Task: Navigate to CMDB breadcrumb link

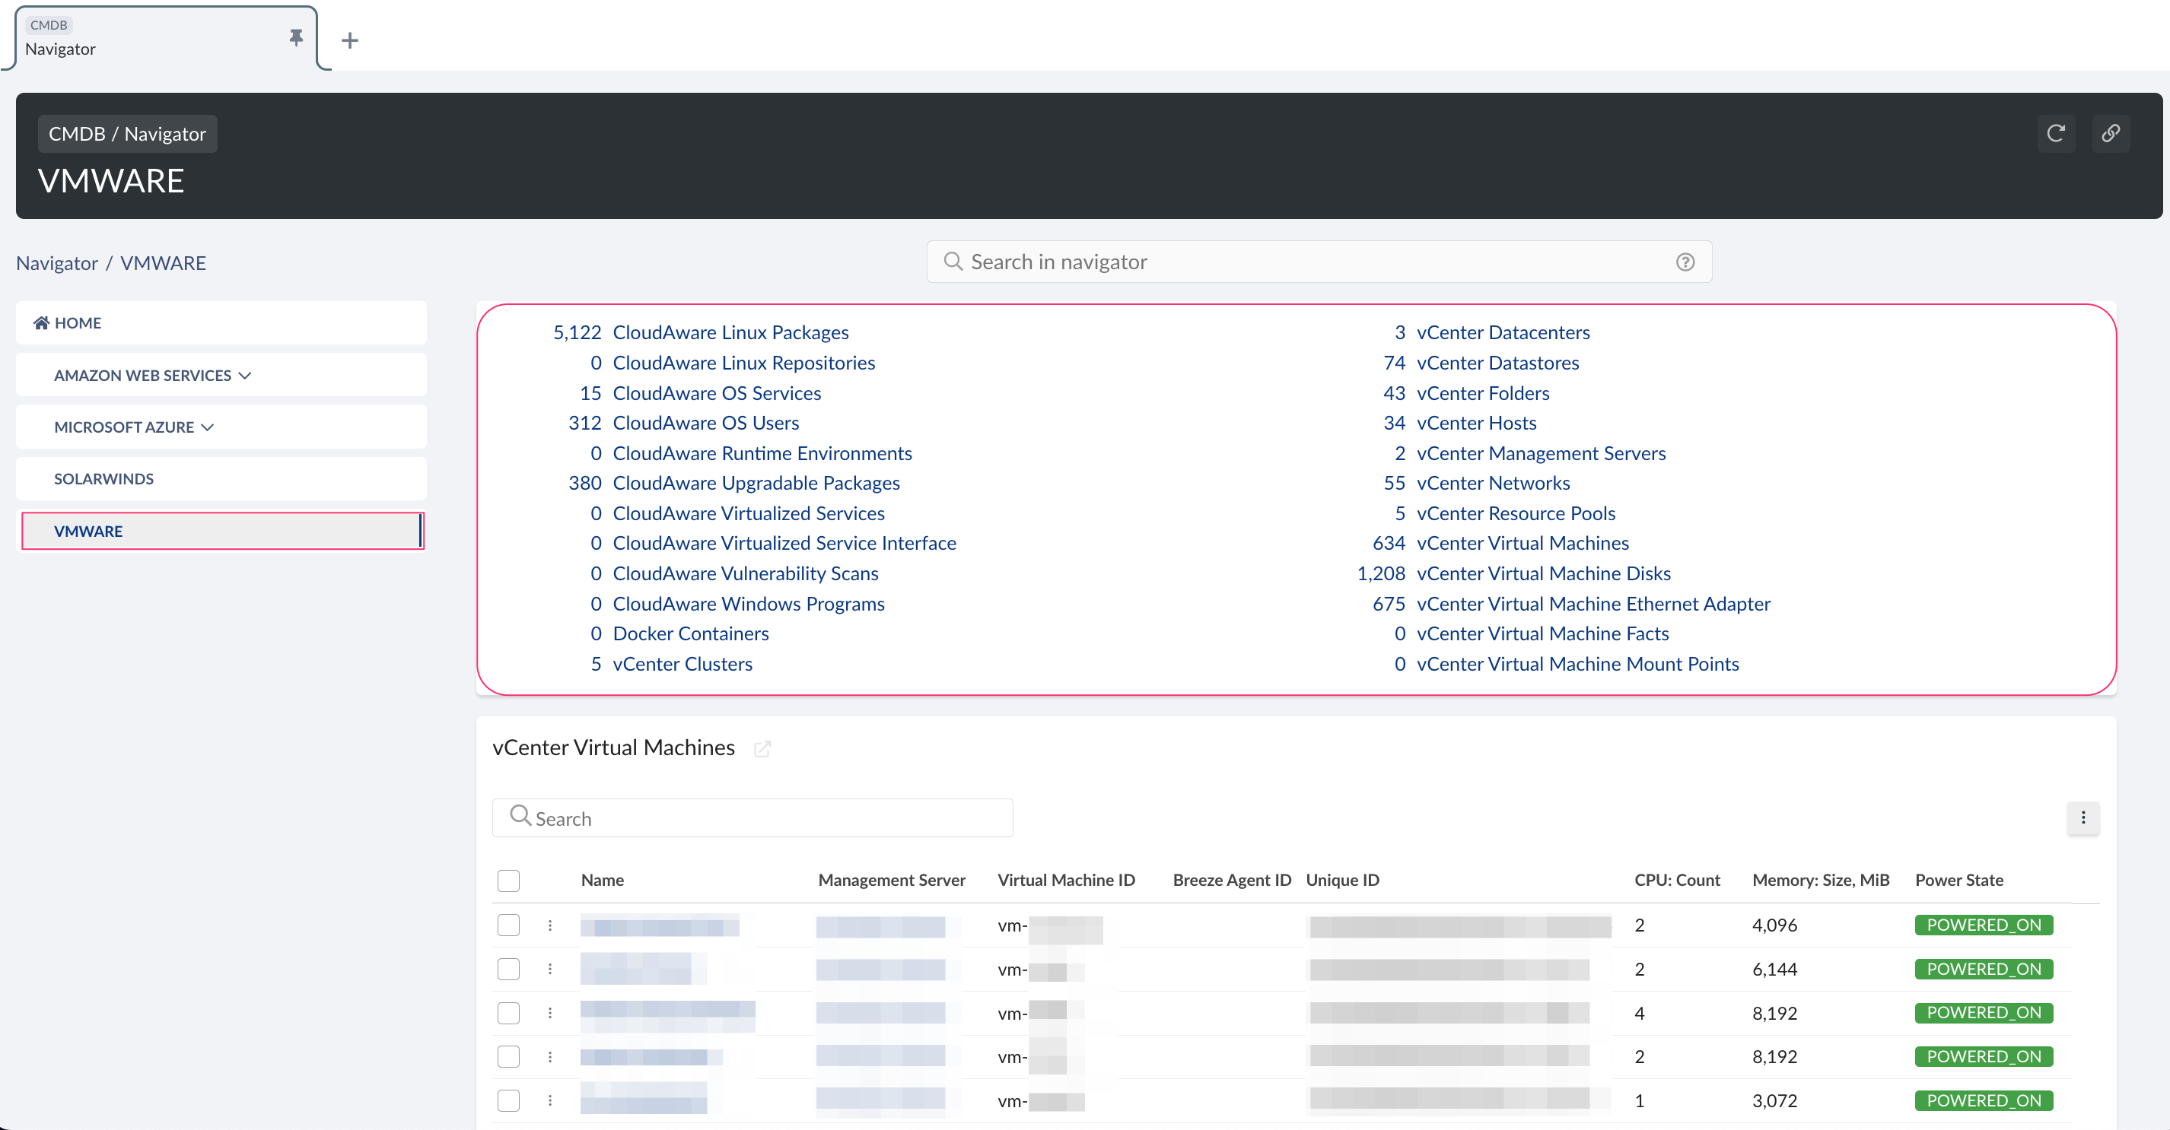Action: click(73, 132)
